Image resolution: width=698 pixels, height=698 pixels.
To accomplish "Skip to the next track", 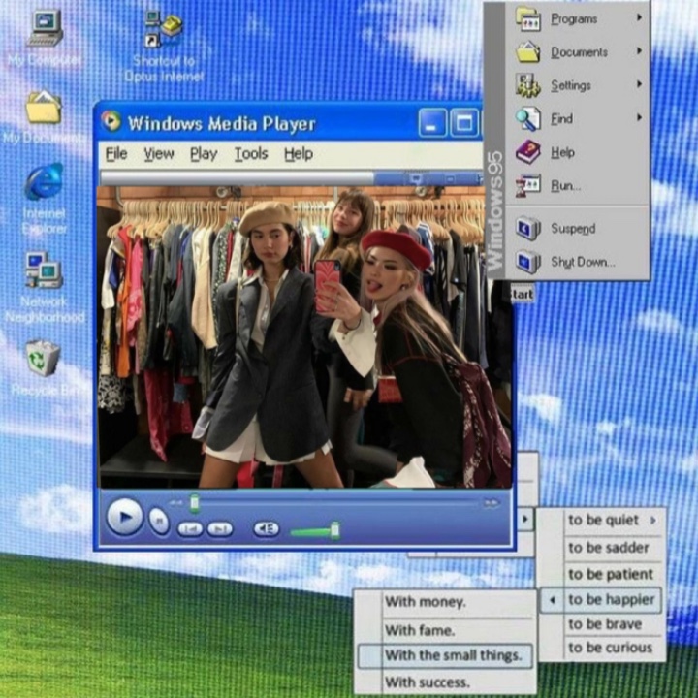I will [x=220, y=529].
